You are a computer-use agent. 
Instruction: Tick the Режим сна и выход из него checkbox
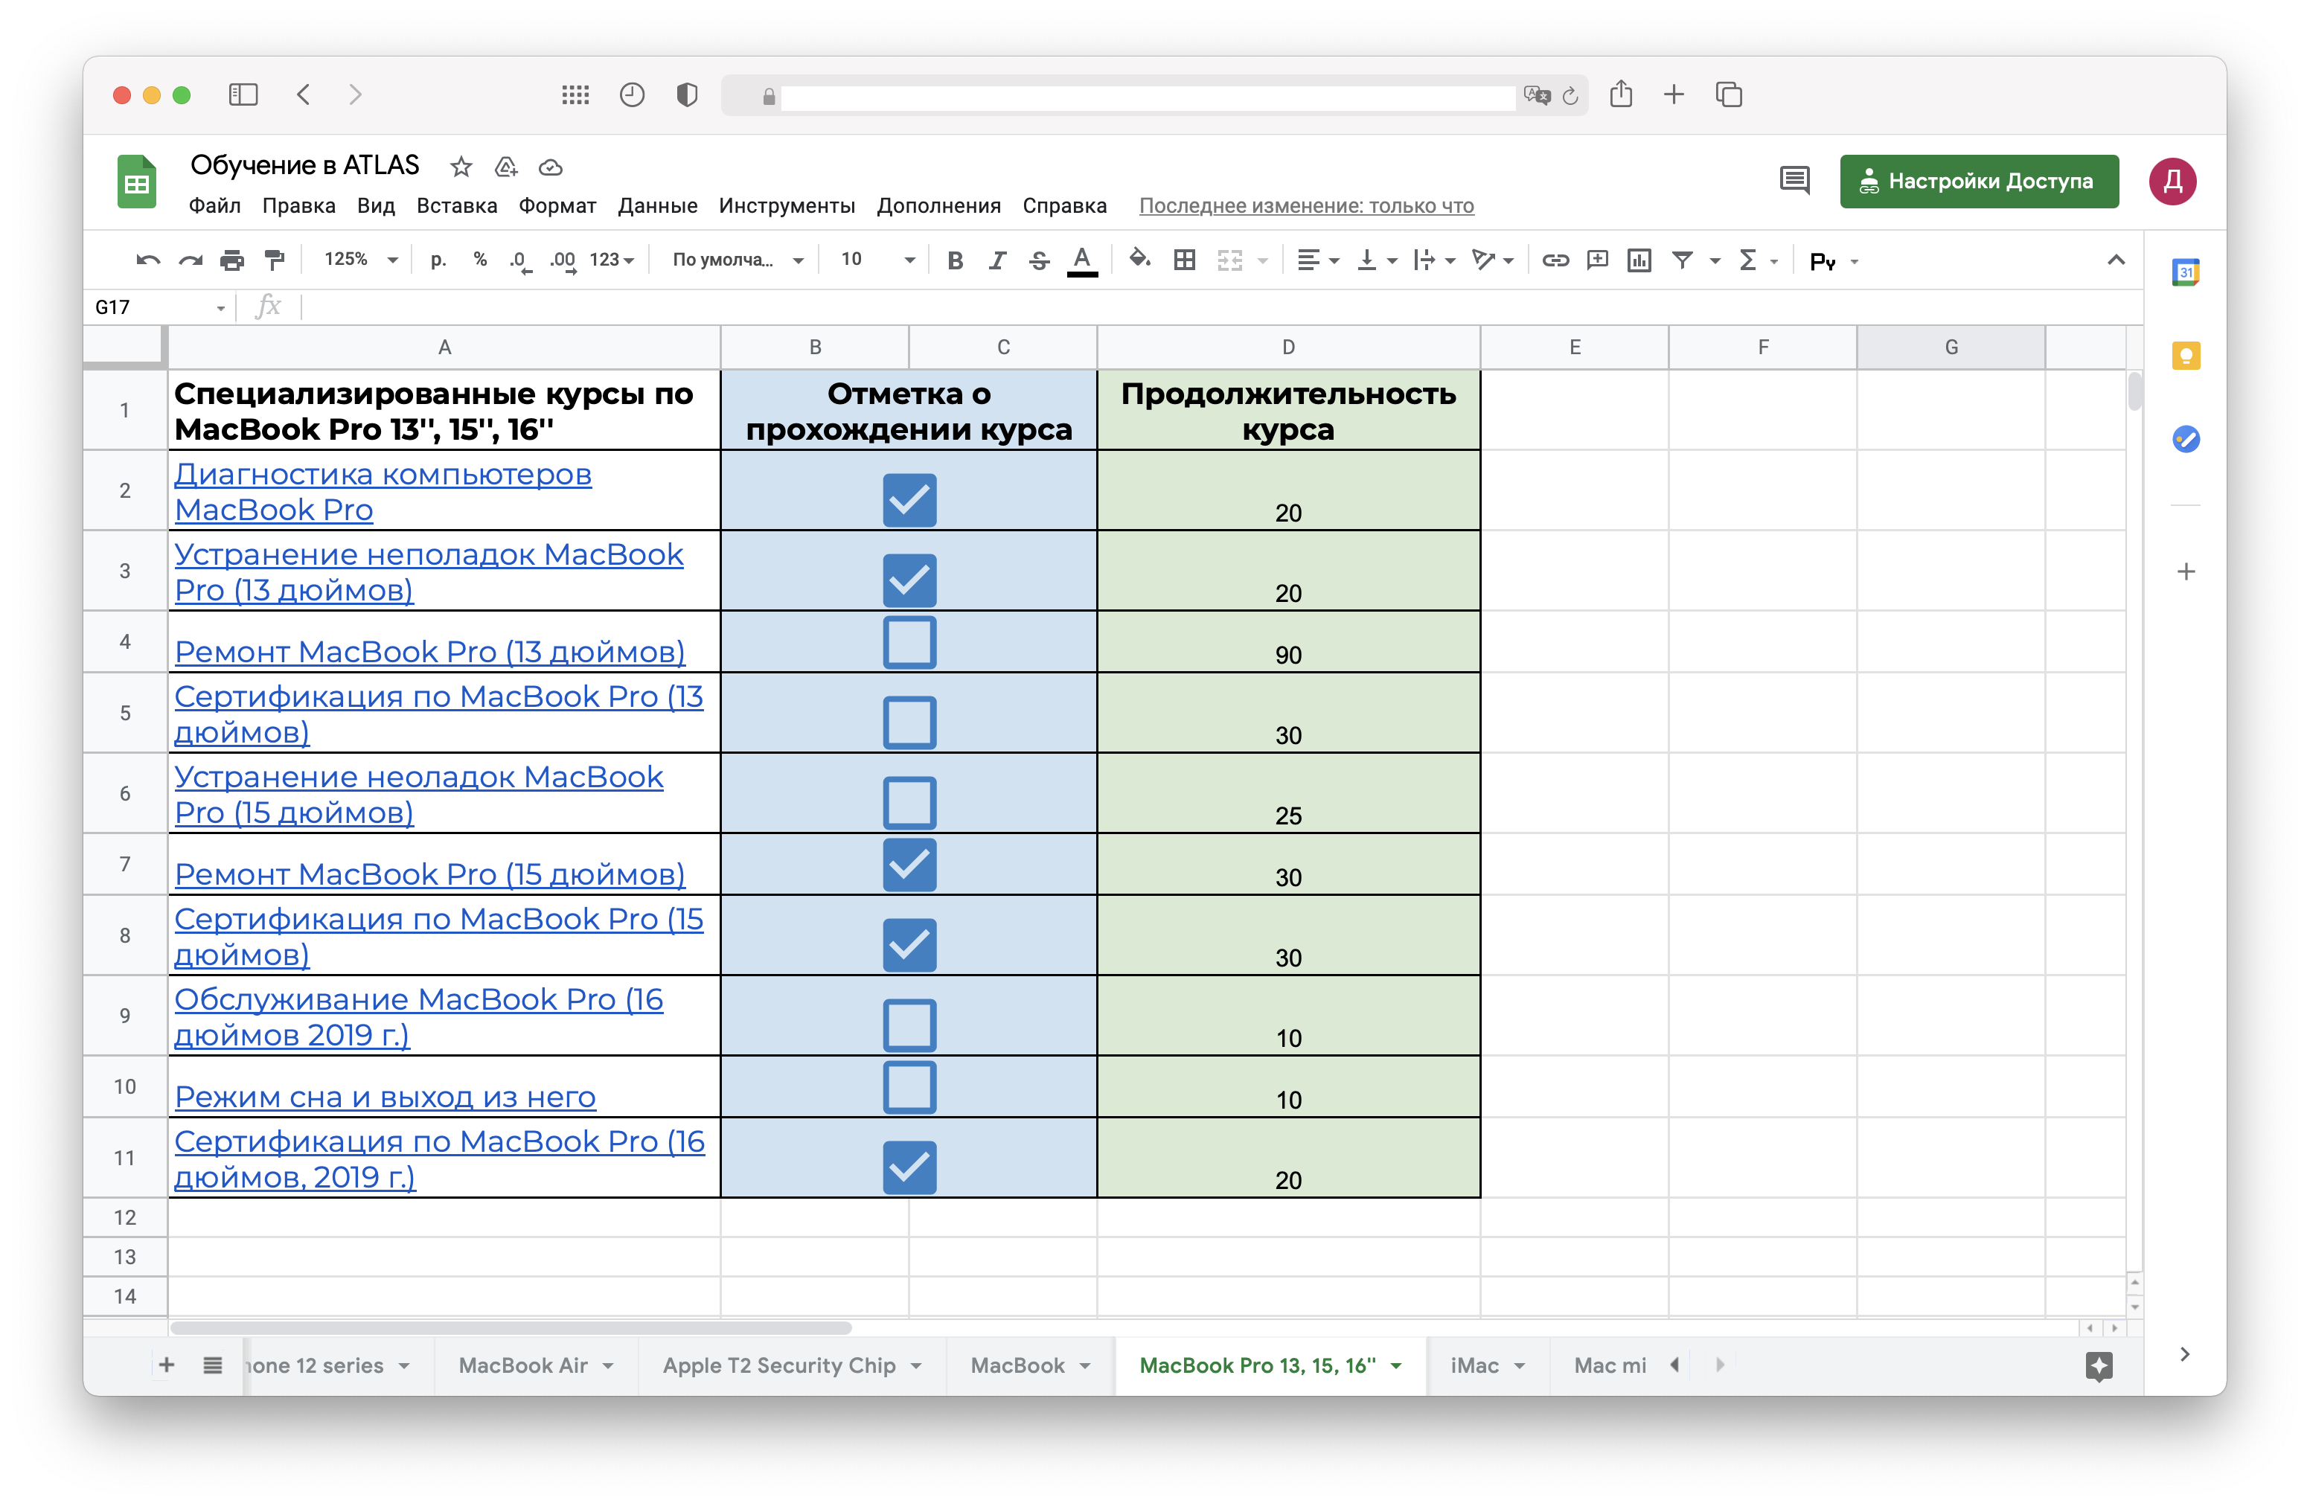coord(909,1087)
